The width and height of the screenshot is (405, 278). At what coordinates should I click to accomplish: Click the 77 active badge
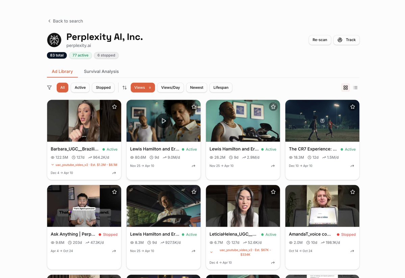[x=80, y=55]
